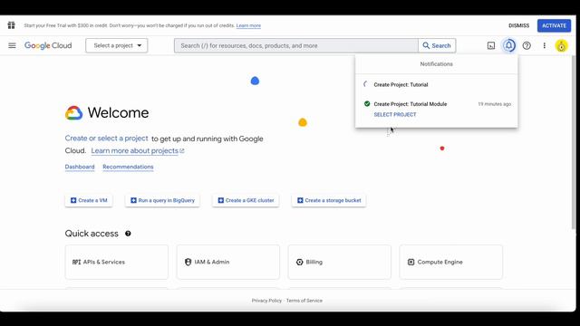Go to the Recommendations link
The height and width of the screenshot is (326, 580).
tap(128, 167)
